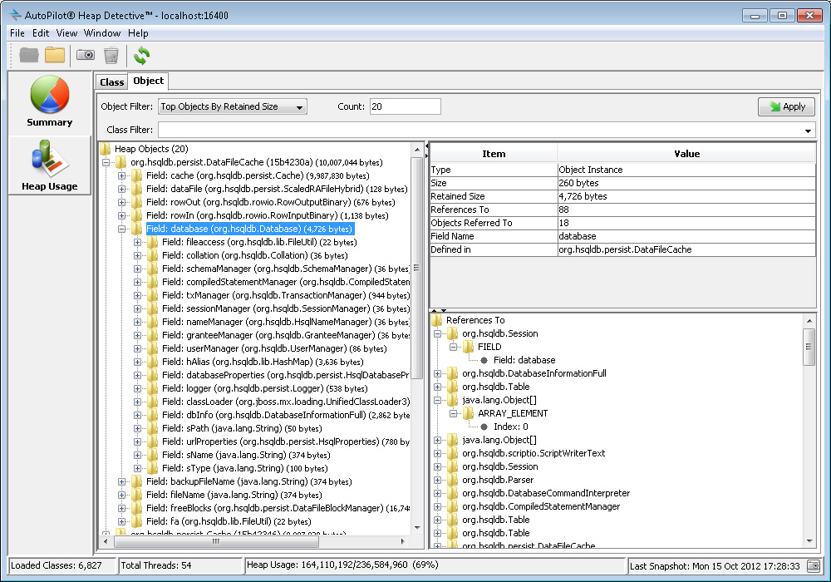Click the Value column header
Screen dimensions: 831x582
687,154
